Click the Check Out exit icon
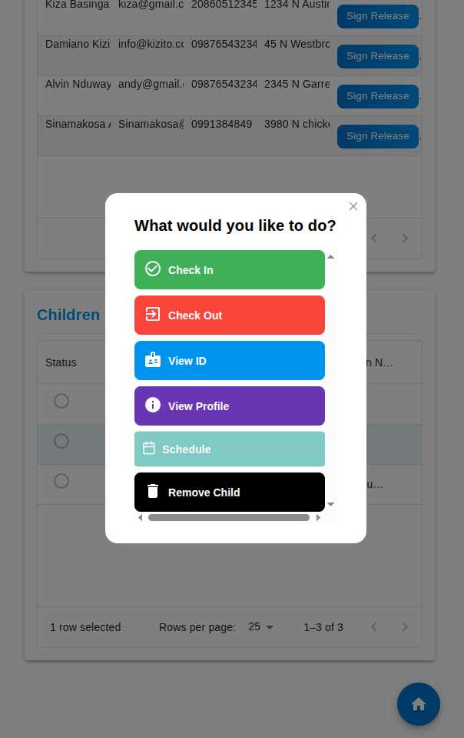Screen dimensions: 464x738 click(153, 314)
